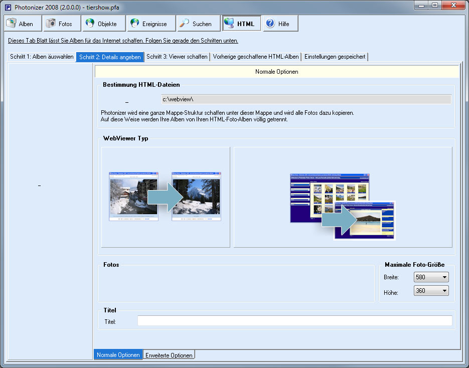Go to Schritt 3: Viewer schaffen tab
The height and width of the screenshot is (368, 469).
click(x=177, y=57)
